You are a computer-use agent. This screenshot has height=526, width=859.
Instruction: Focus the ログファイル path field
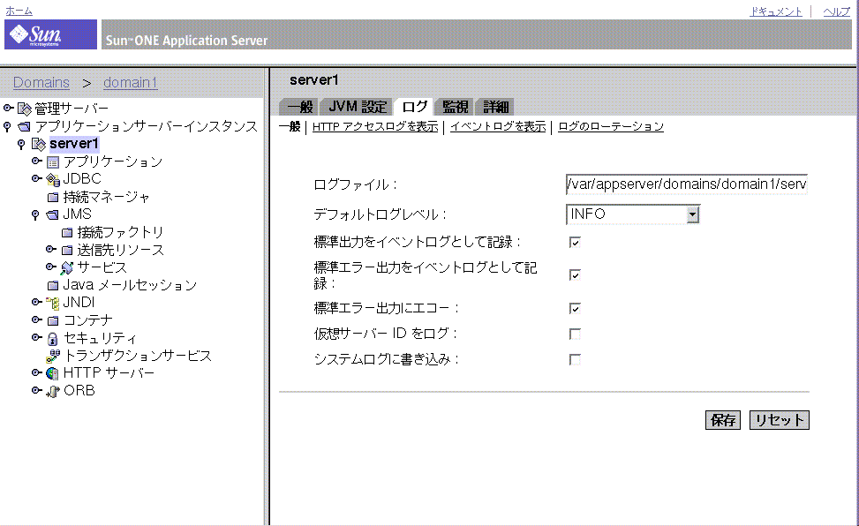click(687, 184)
